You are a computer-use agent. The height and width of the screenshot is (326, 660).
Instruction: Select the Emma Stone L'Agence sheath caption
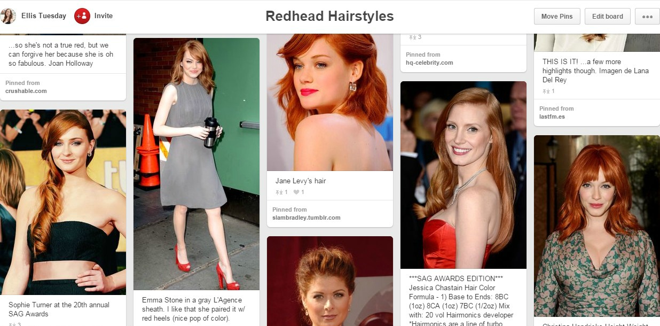(x=192, y=309)
